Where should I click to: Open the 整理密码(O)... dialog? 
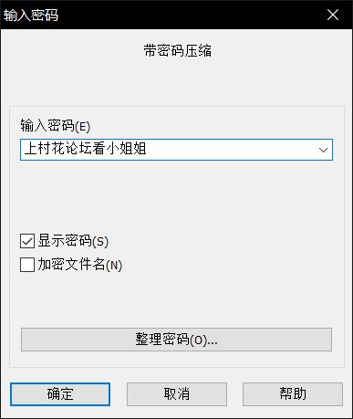pos(176,340)
